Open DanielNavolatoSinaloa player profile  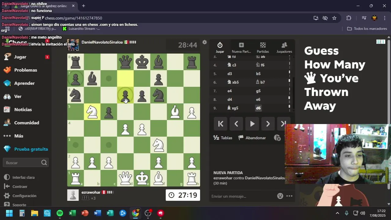click(x=102, y=42)
